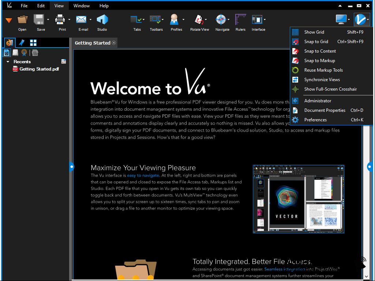This screenshot has height=281, width=375.
Task: Click the monitor display icon
Action: [x=341, y=20]
